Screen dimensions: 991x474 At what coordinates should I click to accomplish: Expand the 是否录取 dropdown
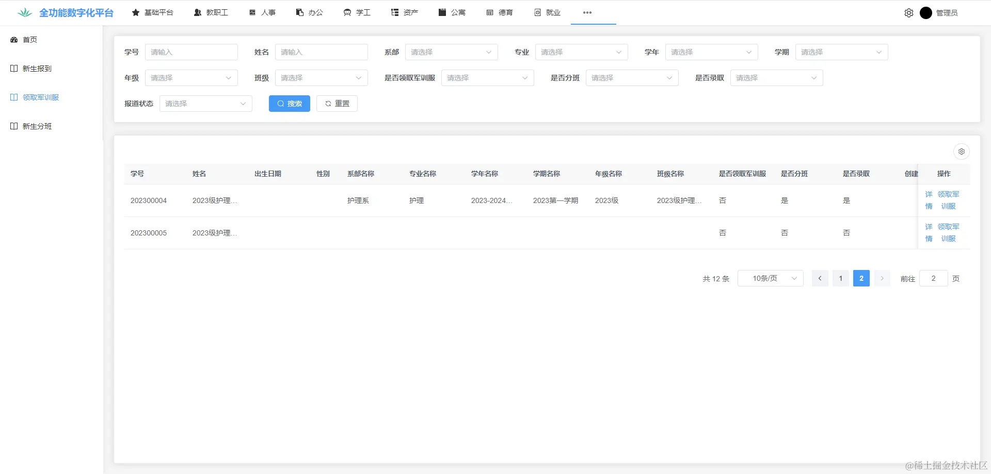(777, 78)
